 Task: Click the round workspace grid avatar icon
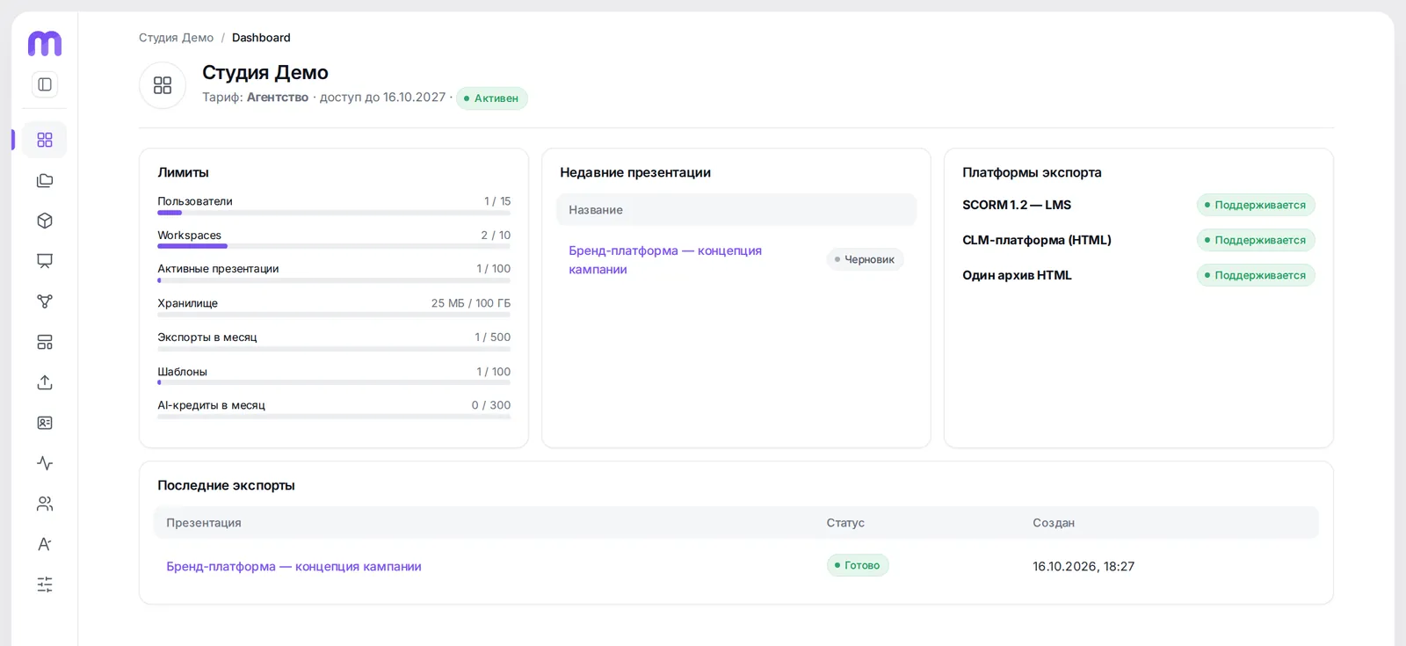click(163, 85)
